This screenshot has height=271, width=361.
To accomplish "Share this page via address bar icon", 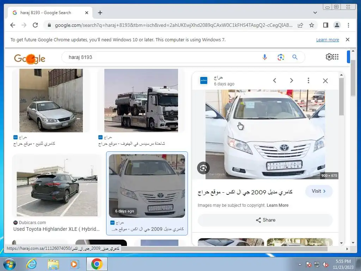I will point(300,25).
